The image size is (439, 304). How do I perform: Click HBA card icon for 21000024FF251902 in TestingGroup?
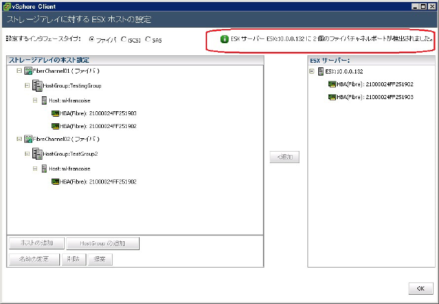(x=55, y=126)
